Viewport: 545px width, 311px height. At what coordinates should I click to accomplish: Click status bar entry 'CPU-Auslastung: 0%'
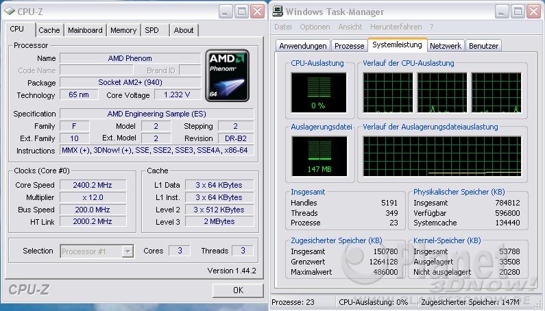click(x=374, y=302)
